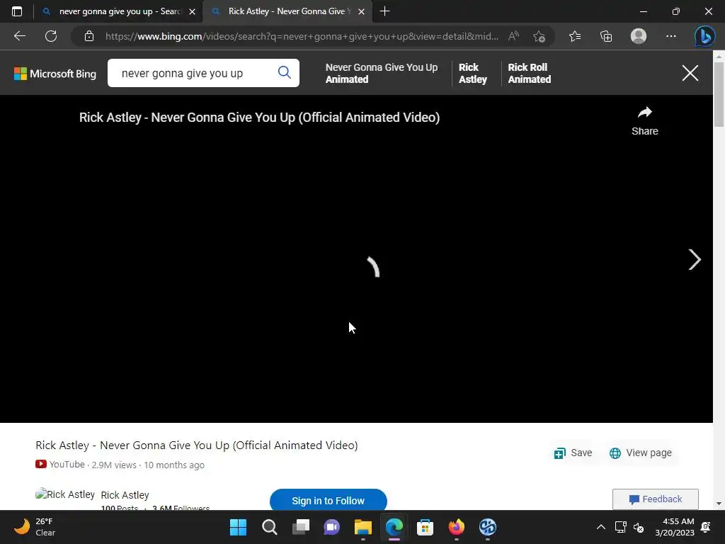Share this video

tap(644, 121)
